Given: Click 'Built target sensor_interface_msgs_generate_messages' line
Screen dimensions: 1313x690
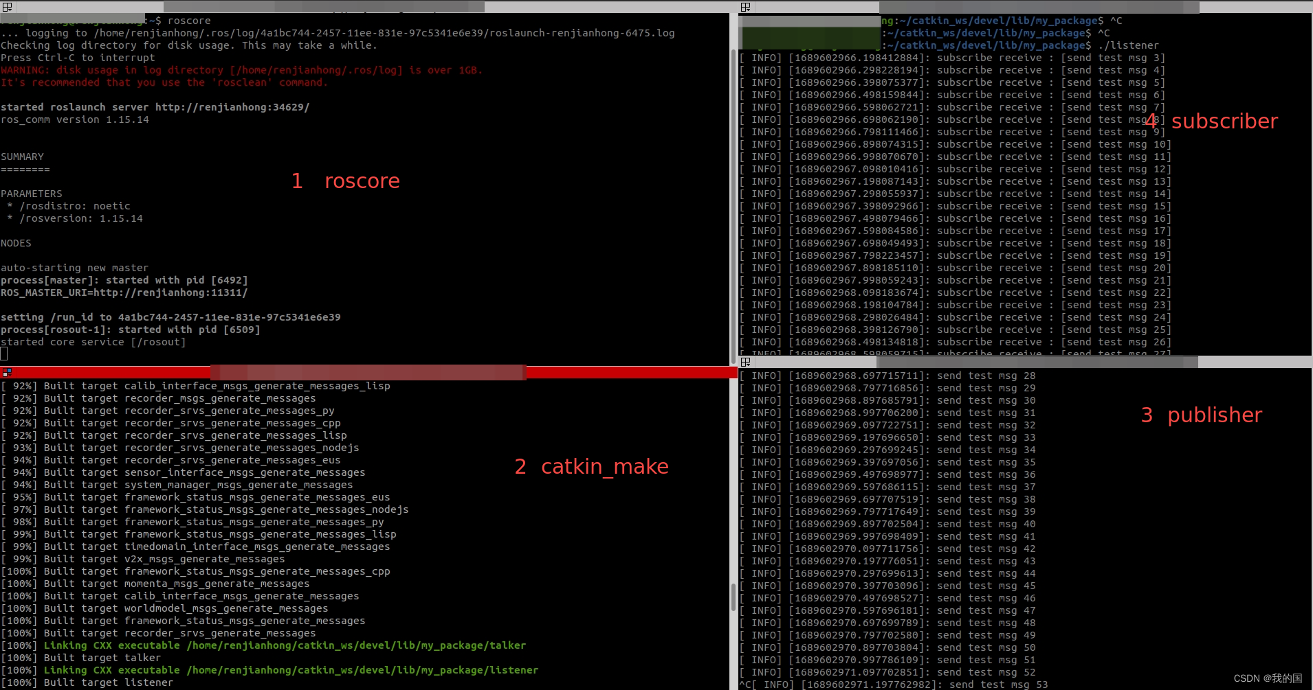Looking at the screenshot, I should (184, 472).
